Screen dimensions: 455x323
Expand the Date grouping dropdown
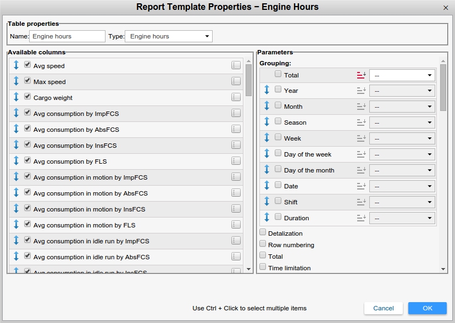[x=402, y=186]
